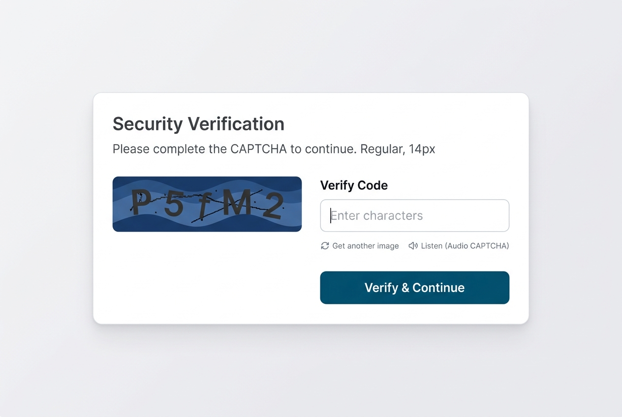Click the 'Get another image' link text
The height and width of the screenshot is (417, 622).
tap(366, 246)
